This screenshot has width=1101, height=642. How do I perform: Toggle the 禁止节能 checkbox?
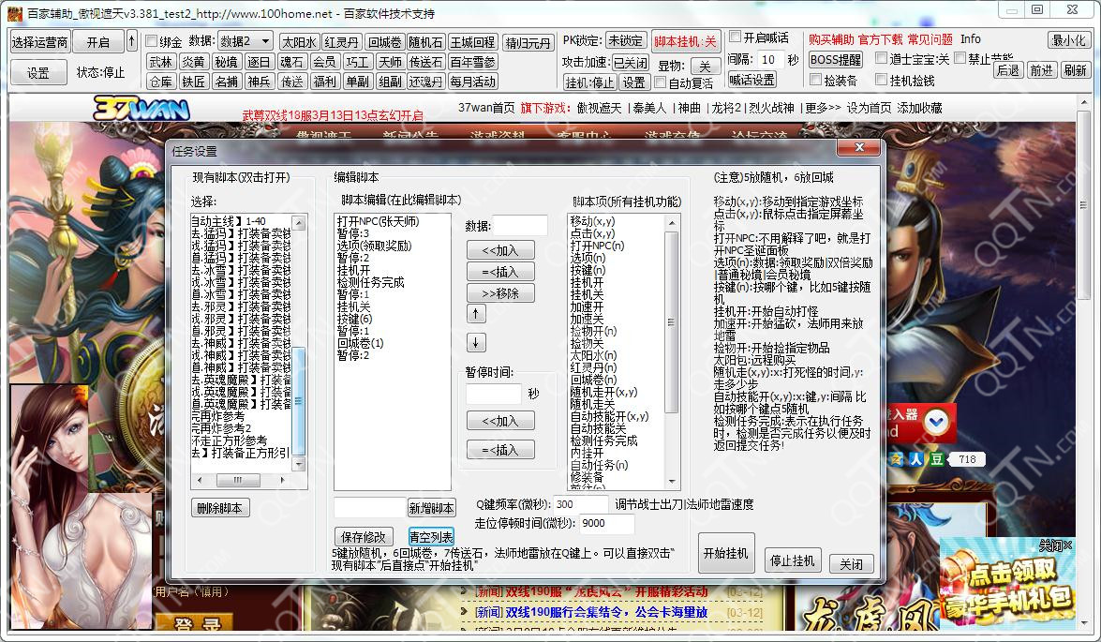[x=960, y=58]
